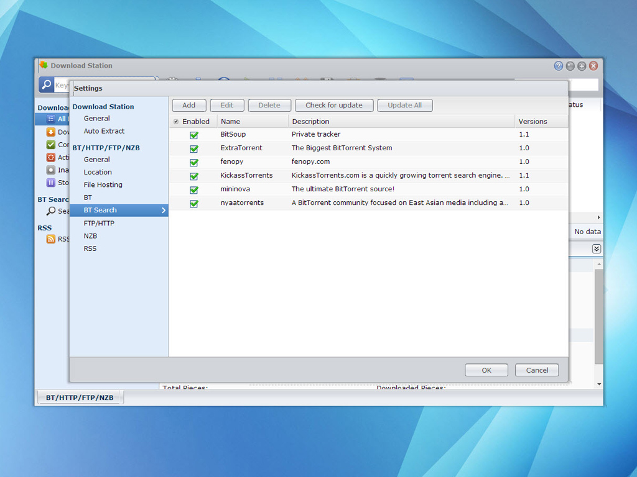The height and width of the screenshot is (477, 637).
Task: Select the green Completed filter icon
Action: (51, 144)
